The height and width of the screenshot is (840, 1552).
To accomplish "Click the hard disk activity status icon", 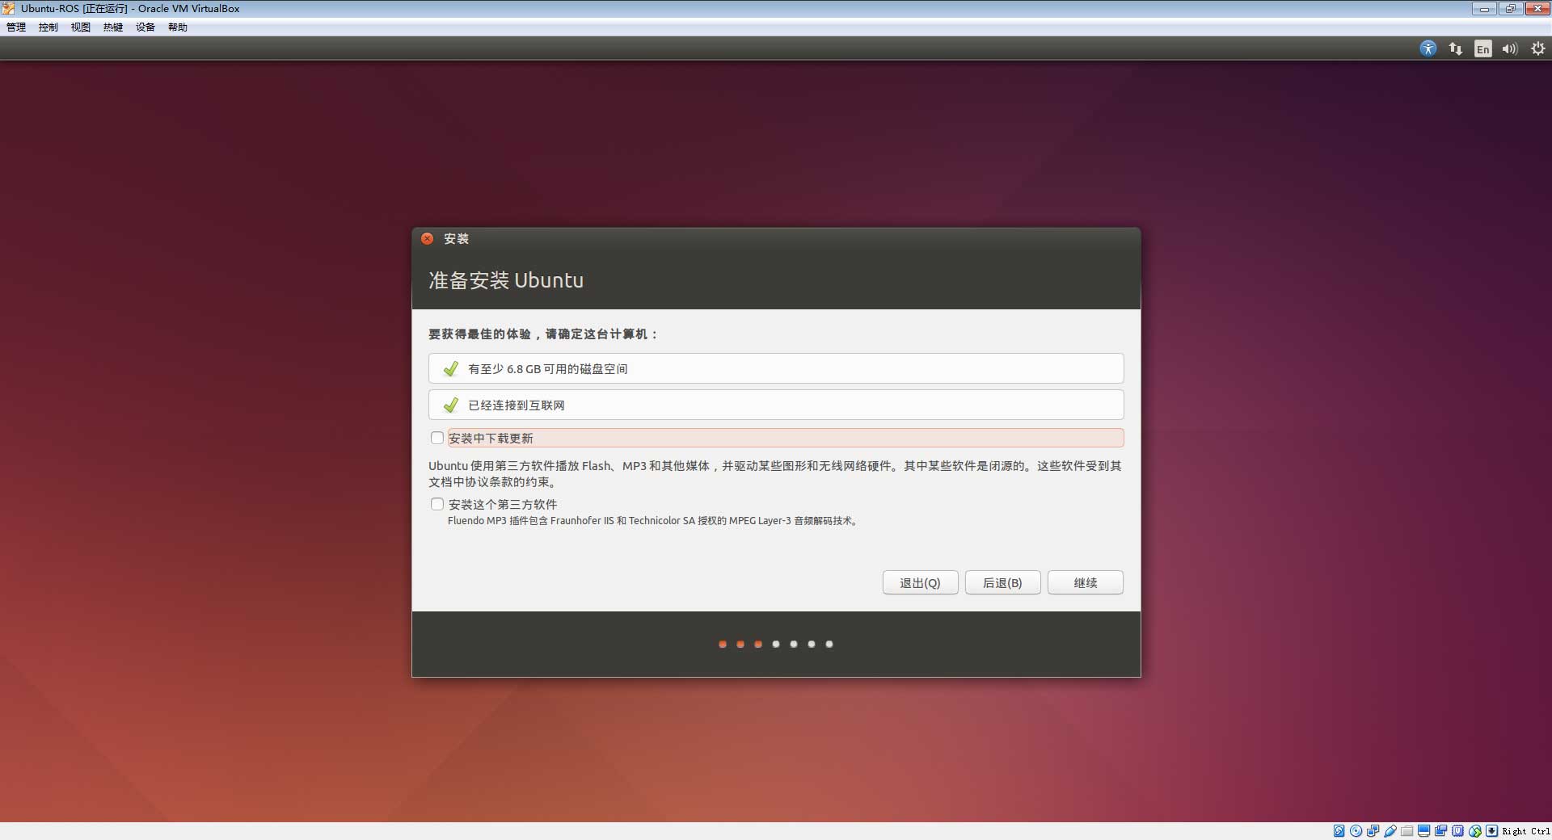I will 1339,831.
